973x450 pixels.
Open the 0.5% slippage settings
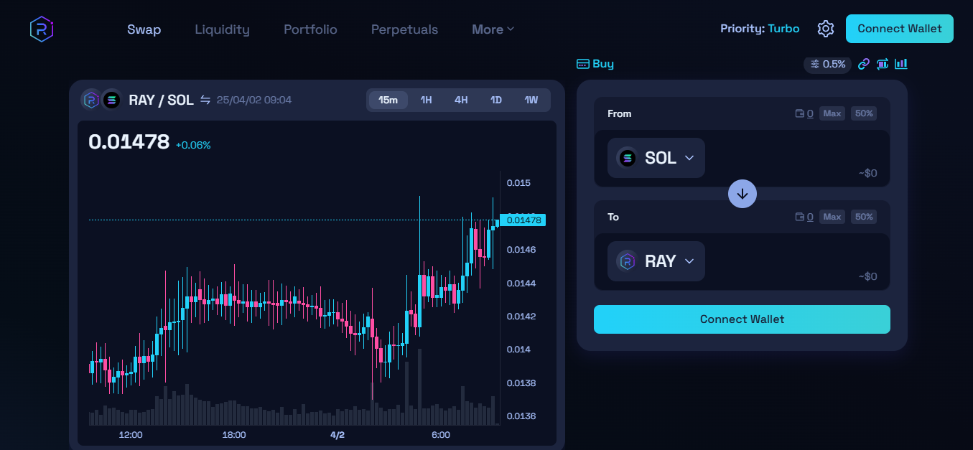(827, 64)
